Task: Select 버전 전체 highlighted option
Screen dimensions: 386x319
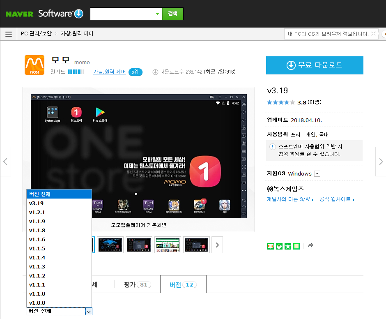Action: coord(59,194)
